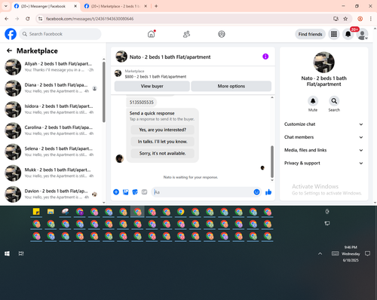Send quick response 'In talks. I'll let you know.'
The image size is (377, 300).
pyautogui.click(x=163, y=142)
